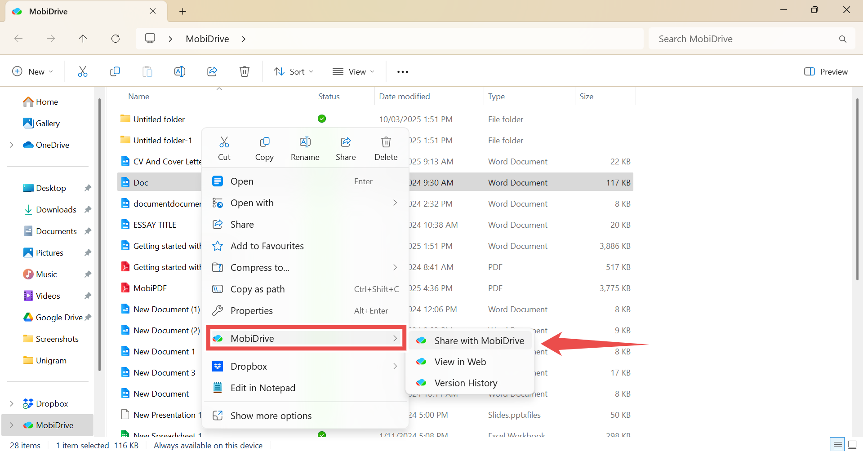Image resolution: width=863 pixels, height=451 pixels.
Task: Select Share with MobiDrive
Action: (479, 340)
